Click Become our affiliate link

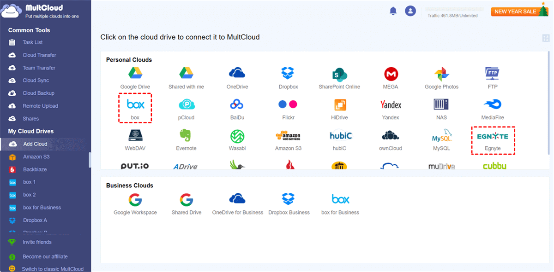[45, 257]
